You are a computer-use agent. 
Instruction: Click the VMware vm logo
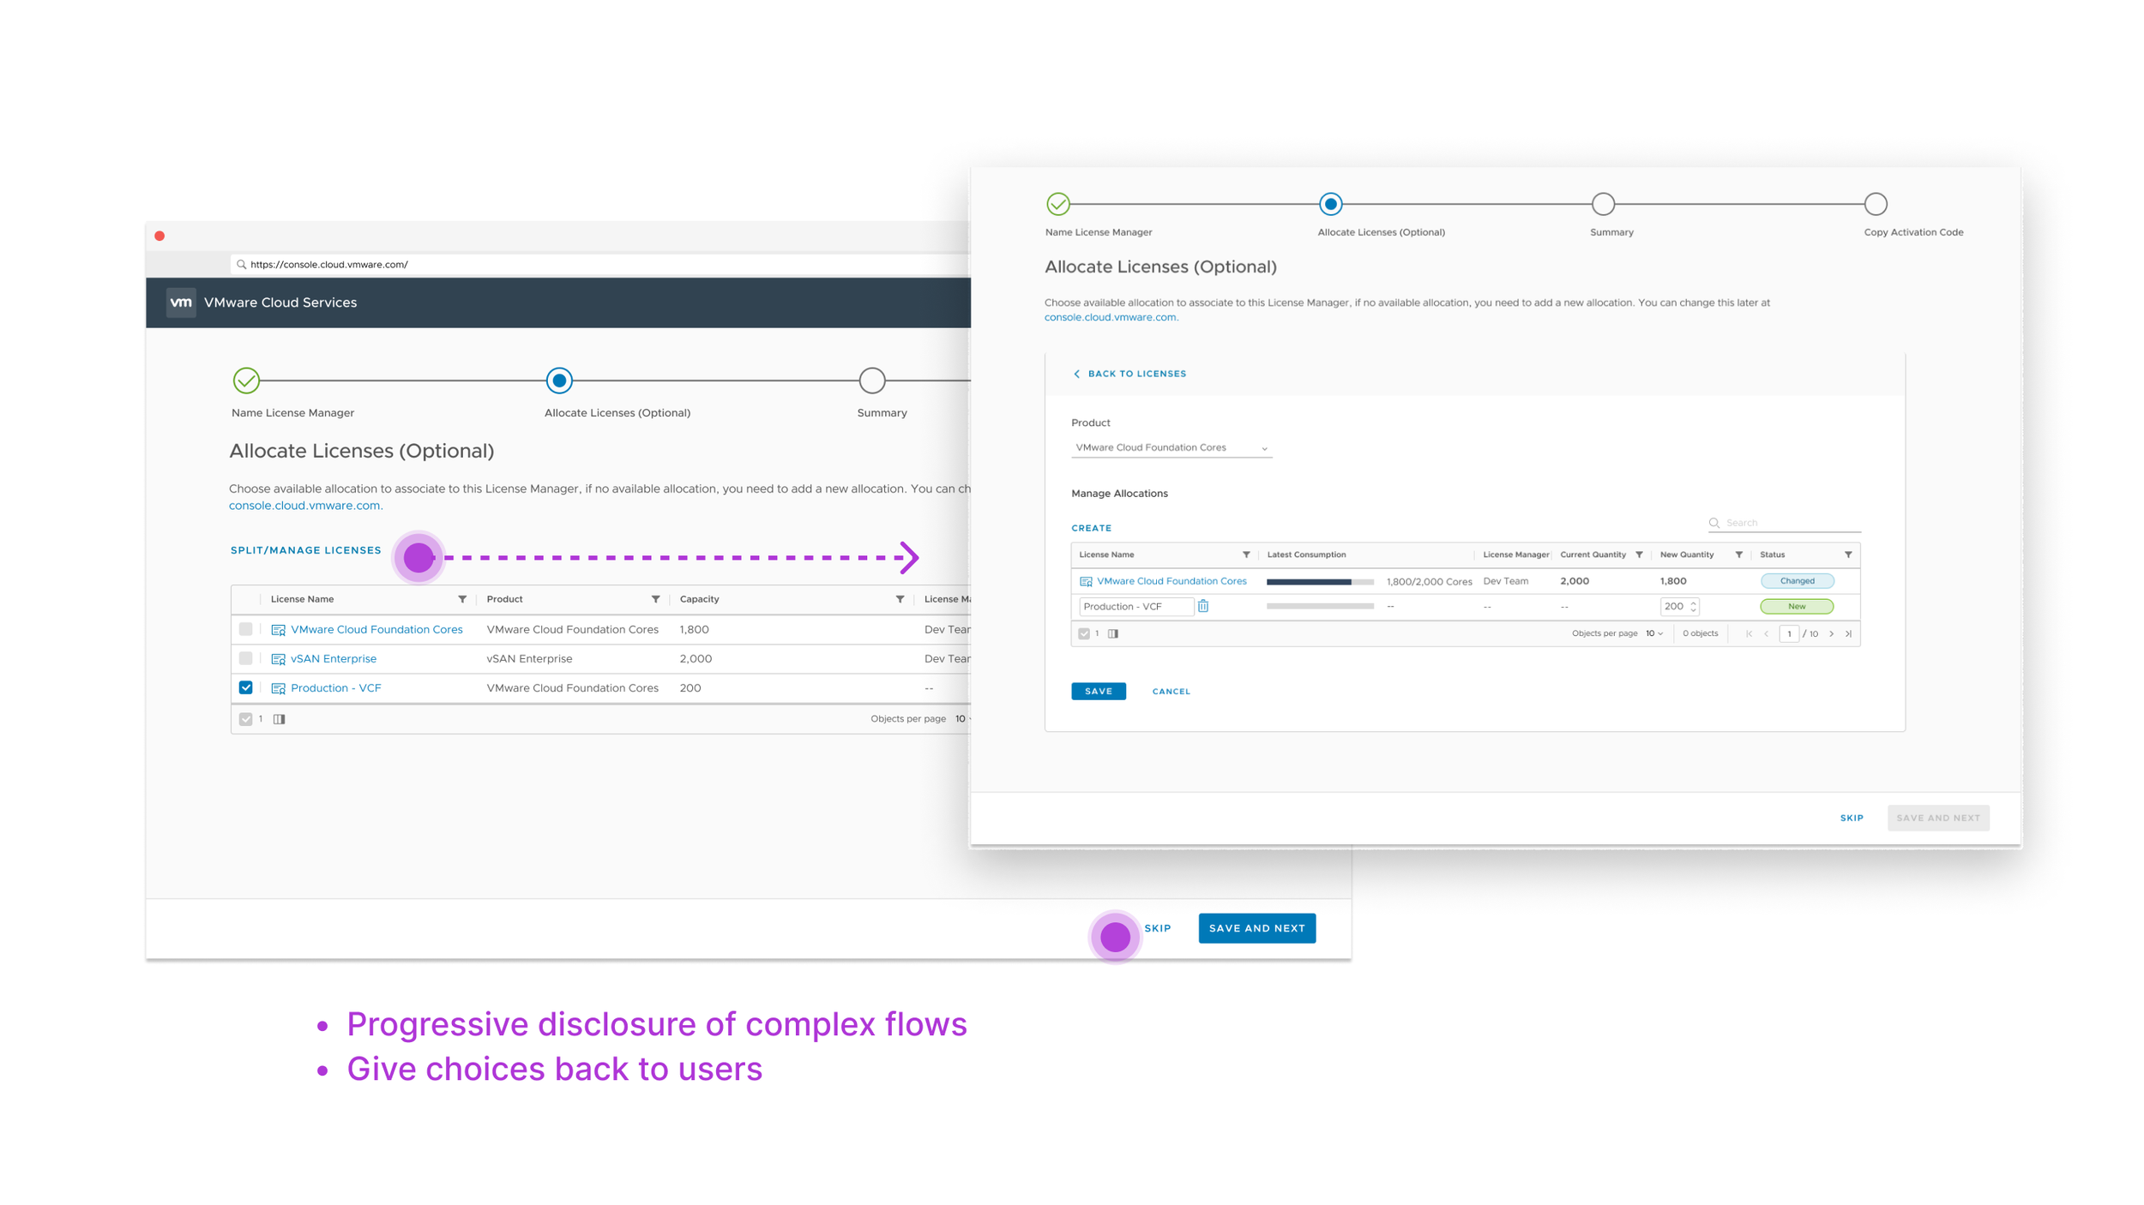(180, 303)
